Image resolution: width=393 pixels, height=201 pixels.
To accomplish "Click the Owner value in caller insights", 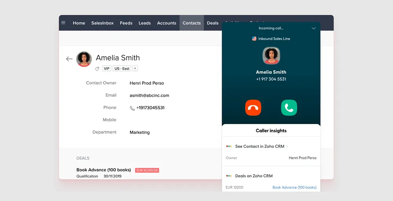I will [x=303, y=158].
